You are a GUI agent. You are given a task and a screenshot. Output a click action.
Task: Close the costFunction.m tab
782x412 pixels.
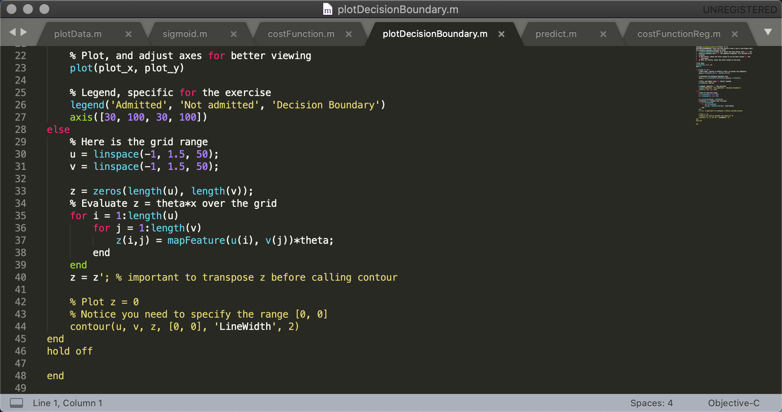(x=349, y=34)
